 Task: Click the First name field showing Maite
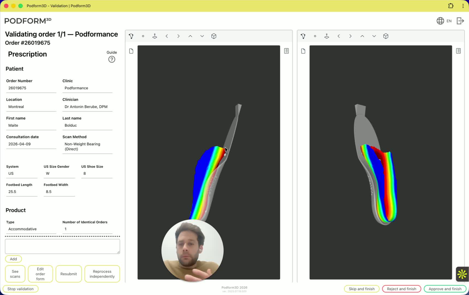pos(31,125)
